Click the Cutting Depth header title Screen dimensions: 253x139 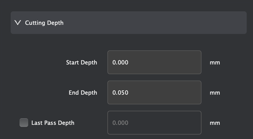[x=44, y=23]
